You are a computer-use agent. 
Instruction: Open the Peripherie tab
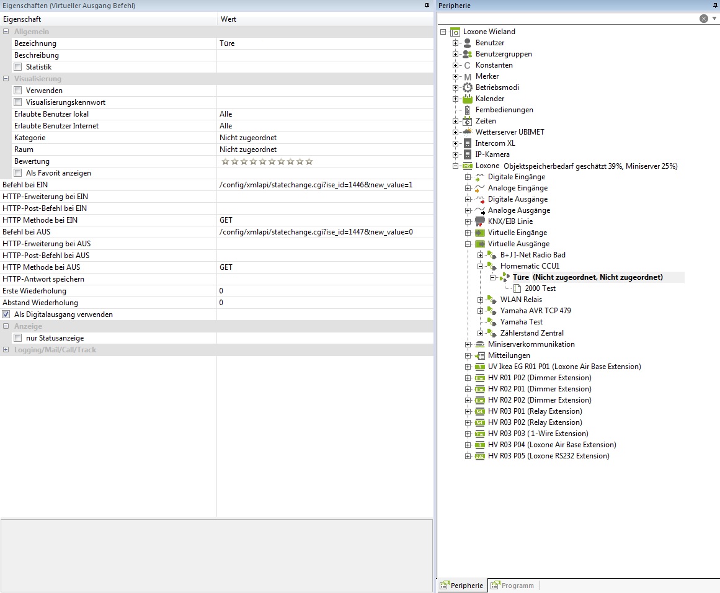(x=461, y=586)
